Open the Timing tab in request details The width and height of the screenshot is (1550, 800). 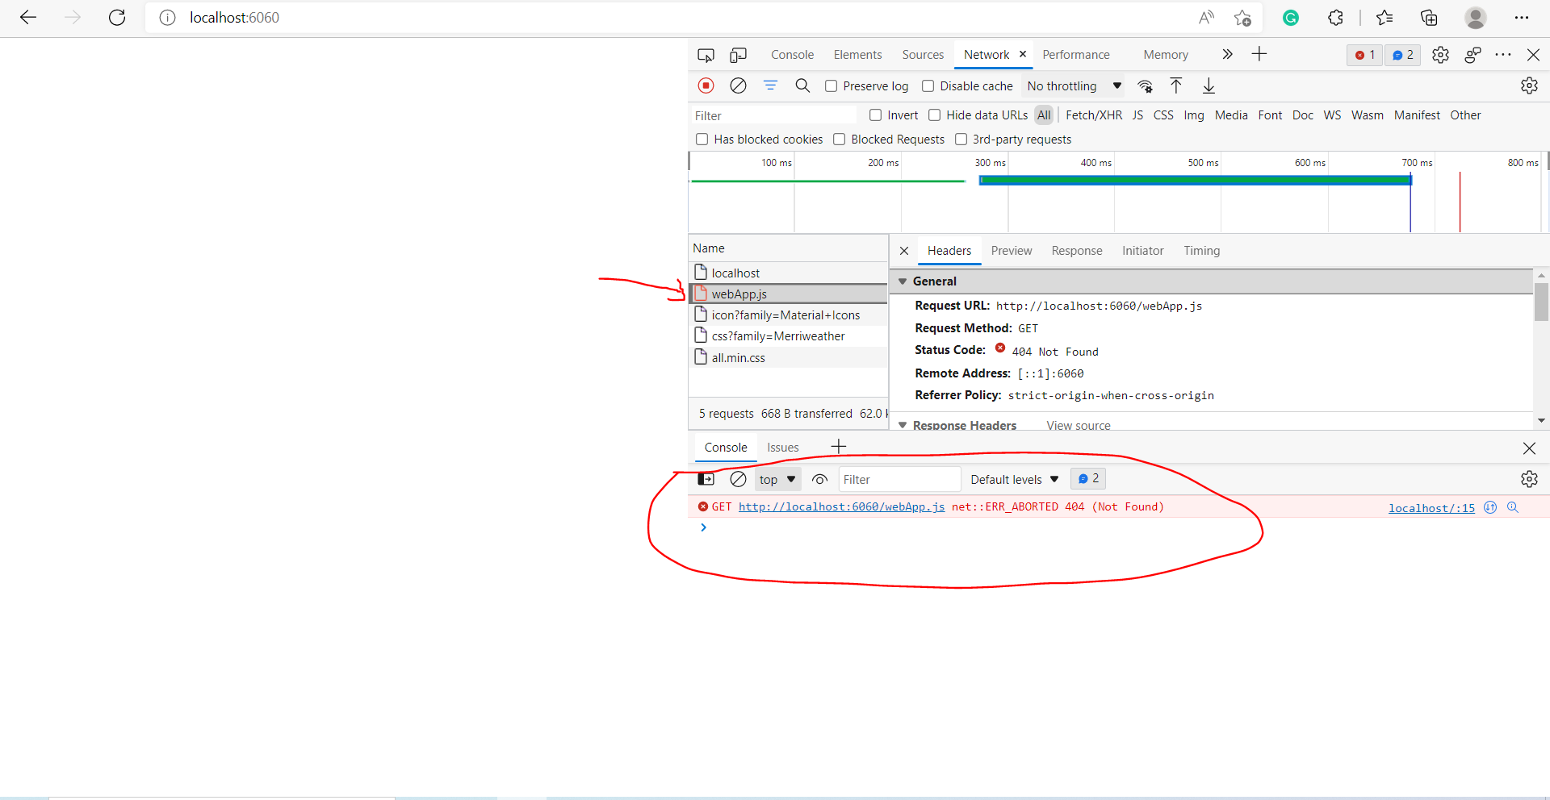(1201, 251)
